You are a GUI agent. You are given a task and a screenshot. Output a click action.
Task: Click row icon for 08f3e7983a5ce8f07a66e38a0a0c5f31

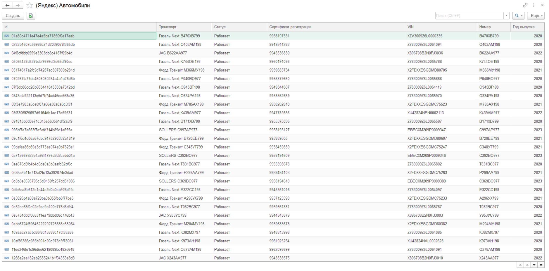click(7, 104)
